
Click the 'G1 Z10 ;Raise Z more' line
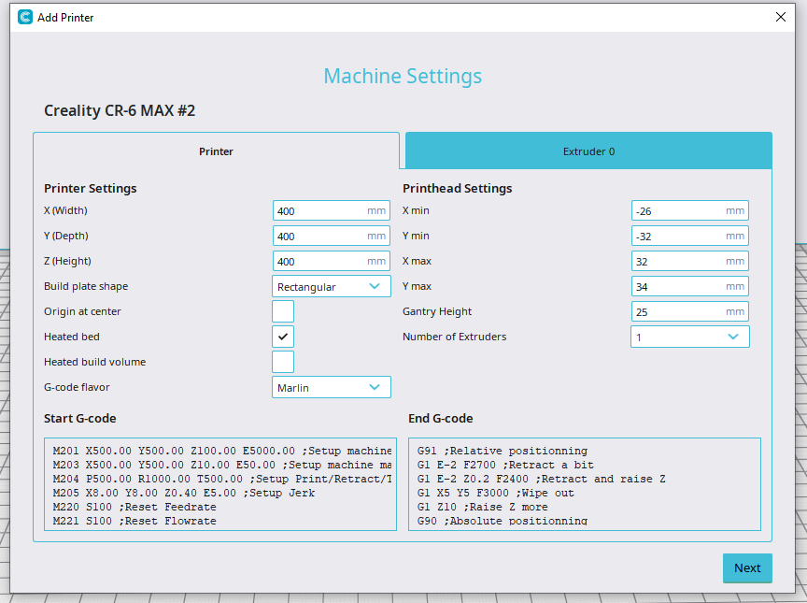(x=482, y=508)
